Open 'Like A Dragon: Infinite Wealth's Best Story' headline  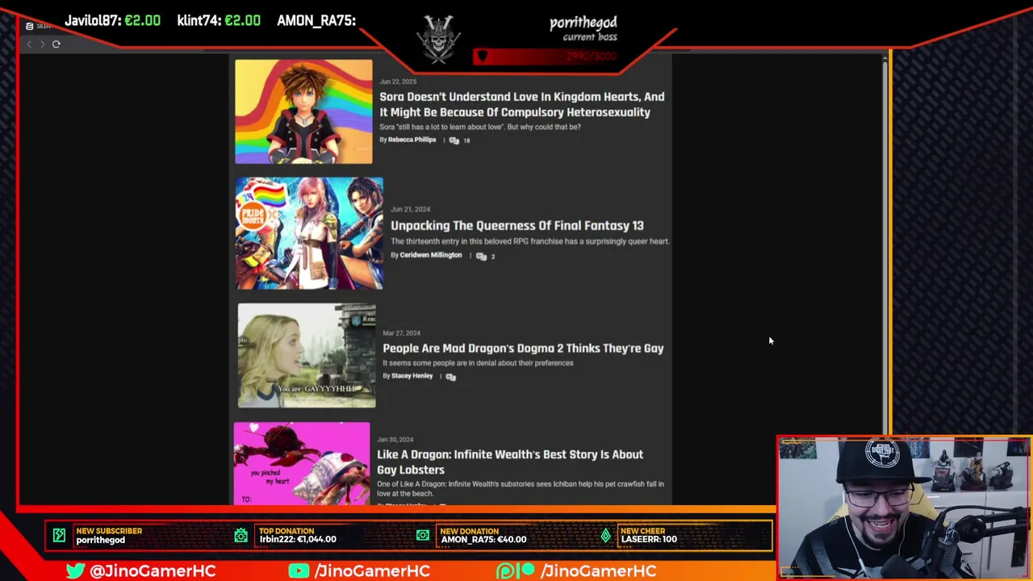click(510, 462)
